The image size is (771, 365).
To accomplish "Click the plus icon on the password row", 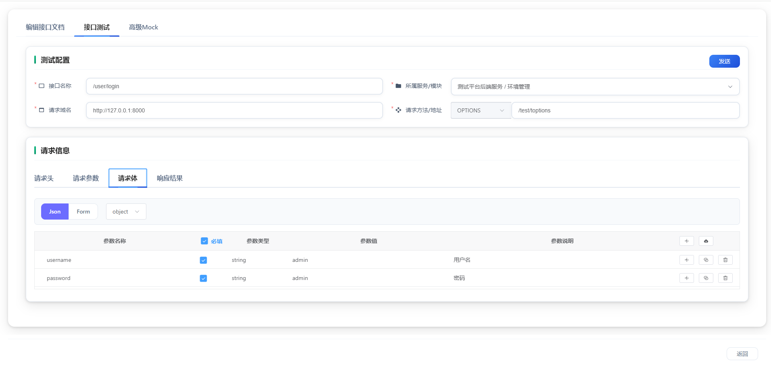I will (686, 278).
